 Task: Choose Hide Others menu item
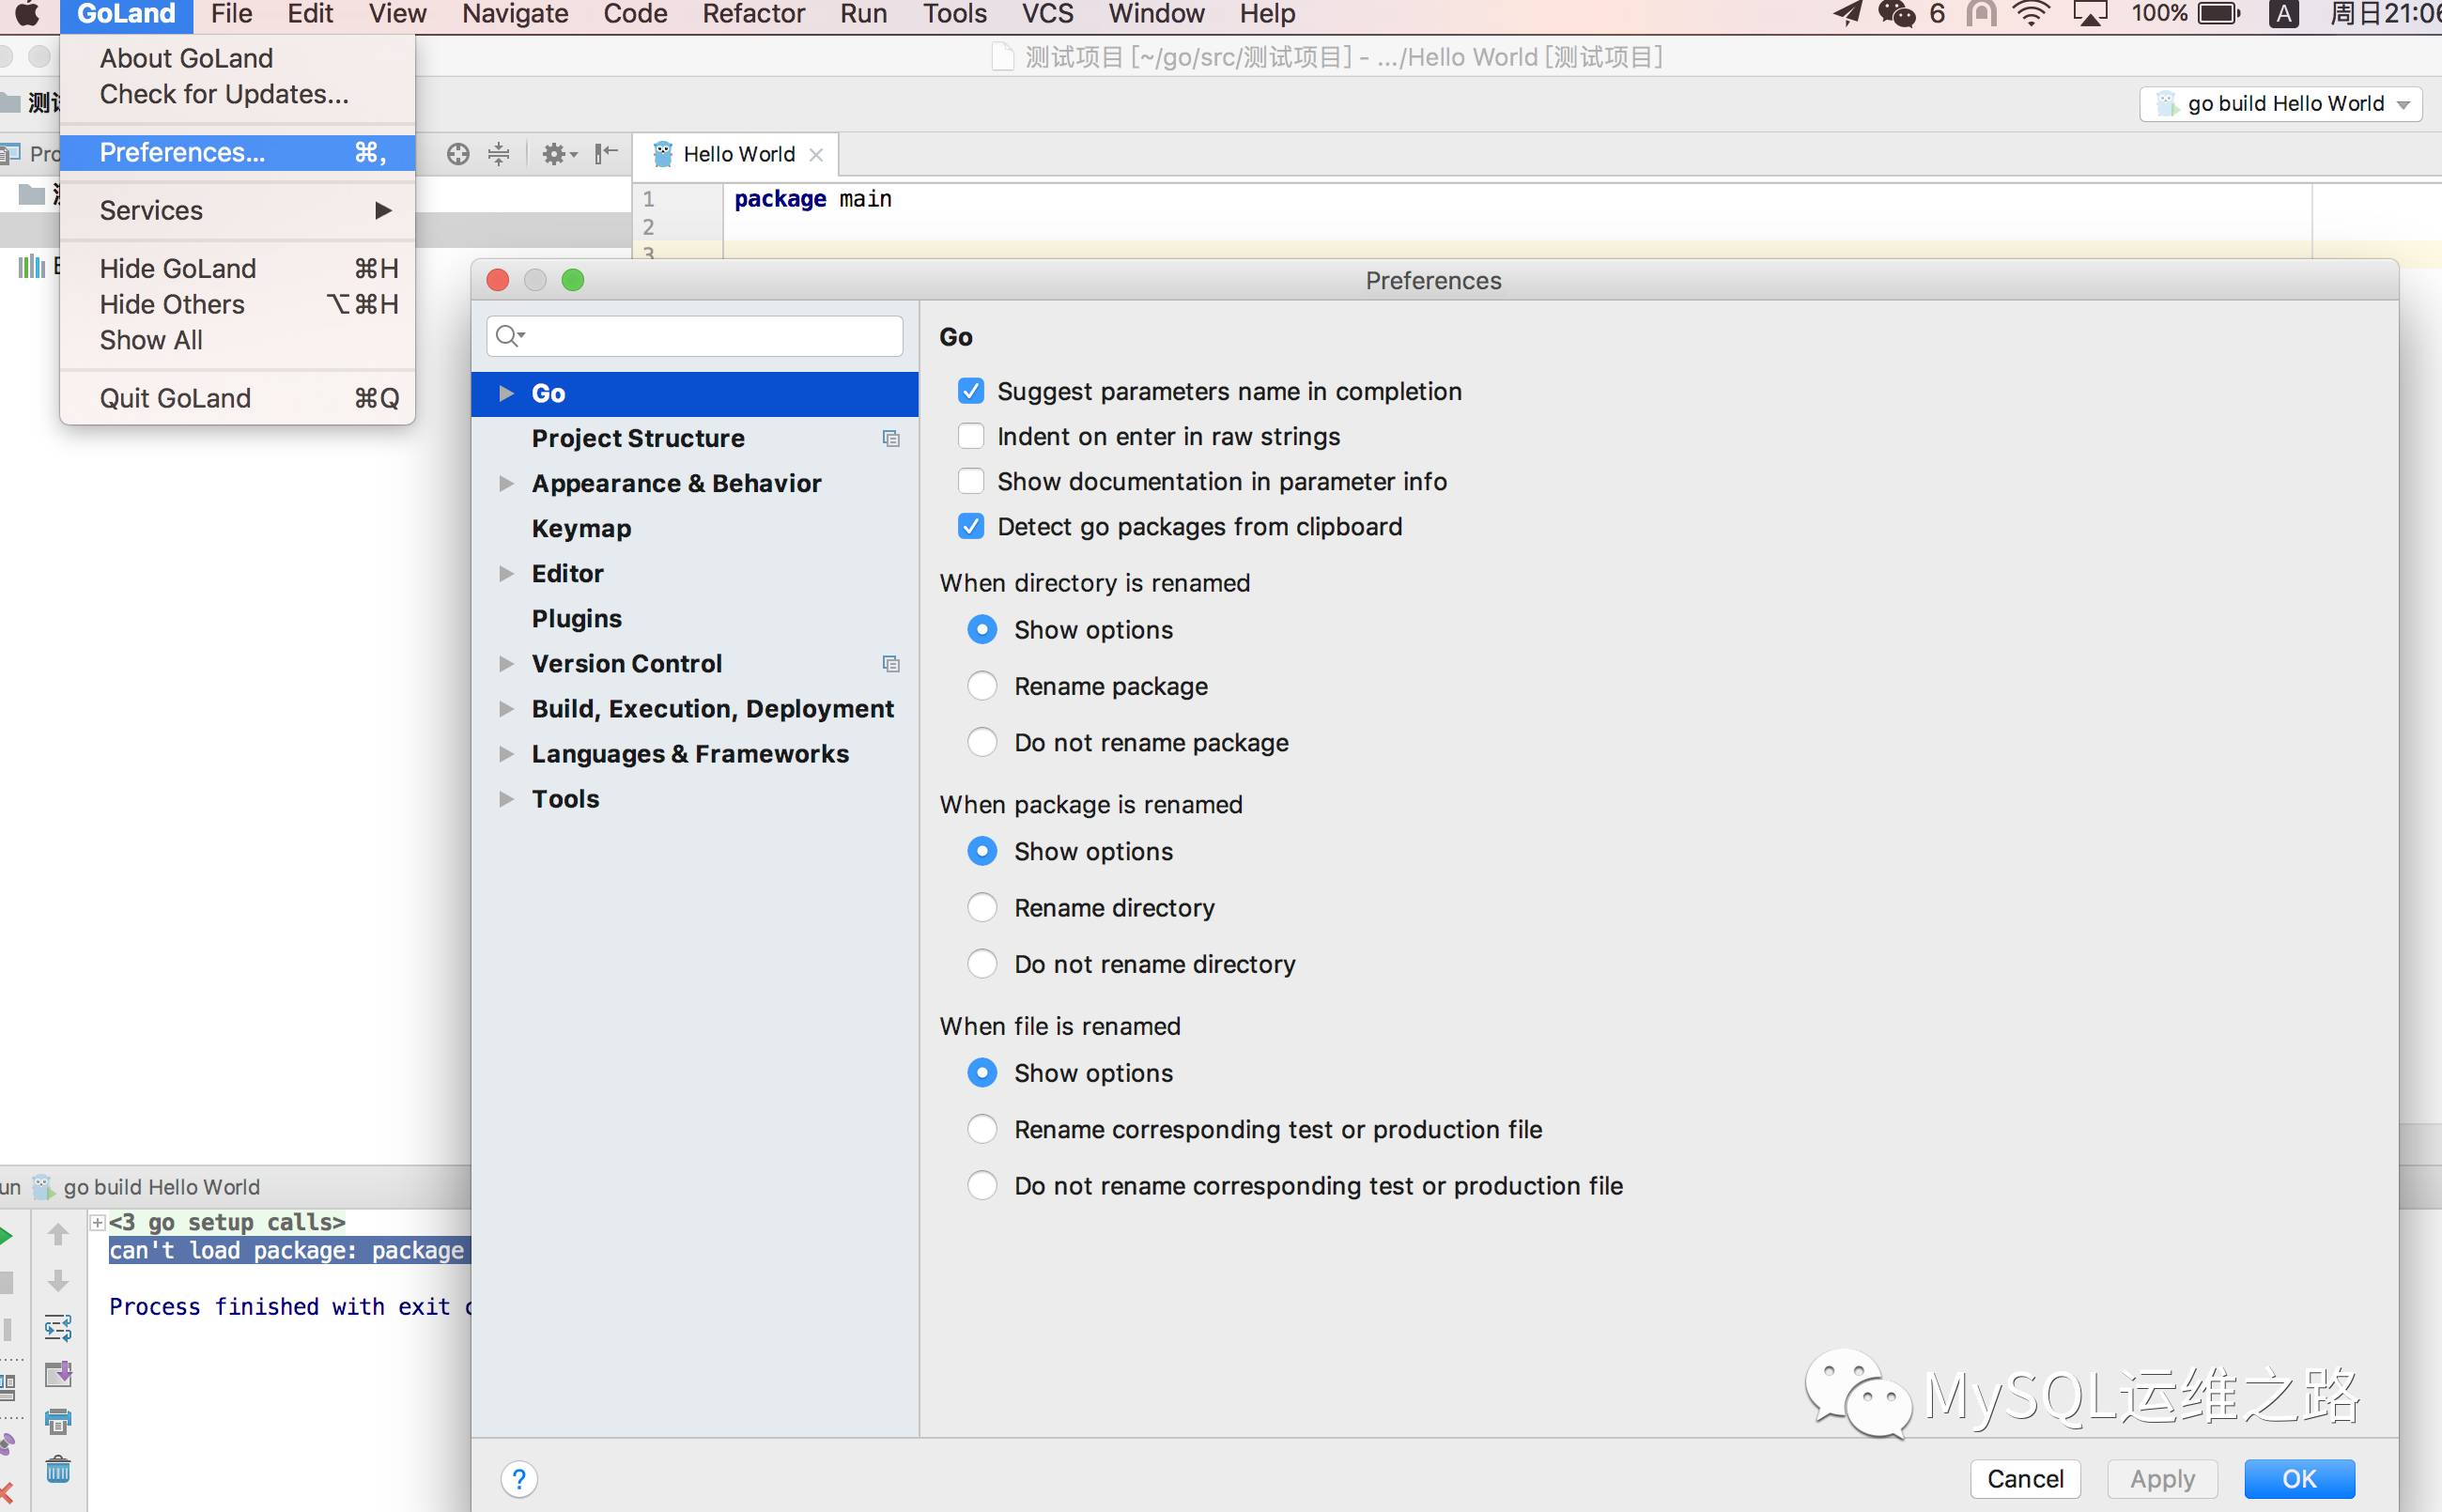pyautogui.click(x=238, y=305)
